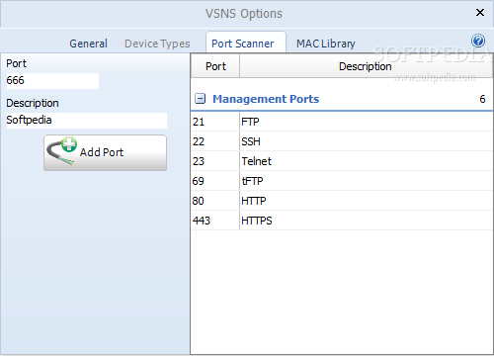Image resolution: width=494 pixels, height=356 pixels.
Task: Open the Device Types tab
Action: point(157,44)
